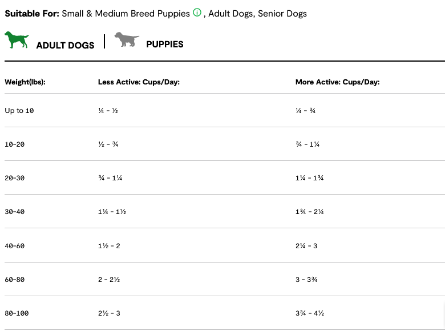Click the green info icon beside Puppies
The width and height of the screenshot is (445, 331).
pos(197,13)
